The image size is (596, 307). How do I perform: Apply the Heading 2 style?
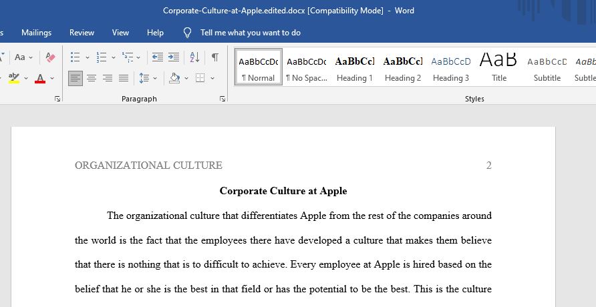(403, 67)
